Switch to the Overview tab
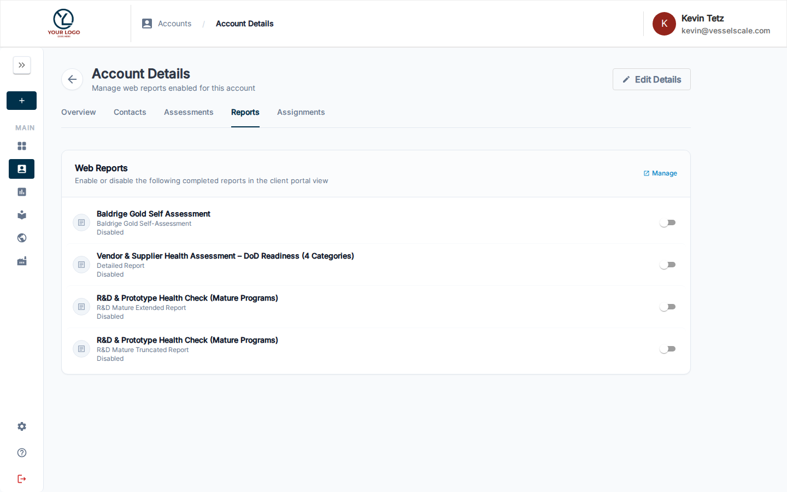Screen dimensions: 787x492 pos(79,112)
